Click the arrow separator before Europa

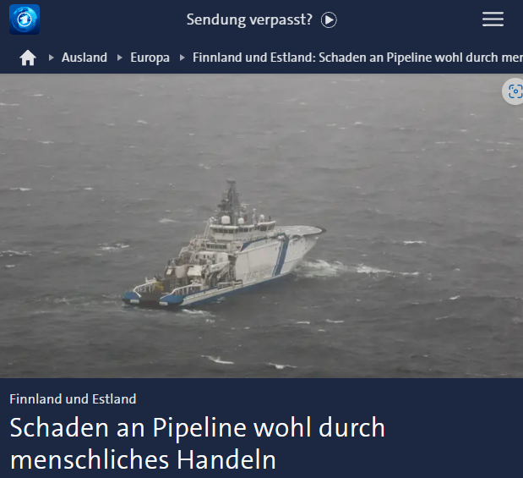[120, 58]
